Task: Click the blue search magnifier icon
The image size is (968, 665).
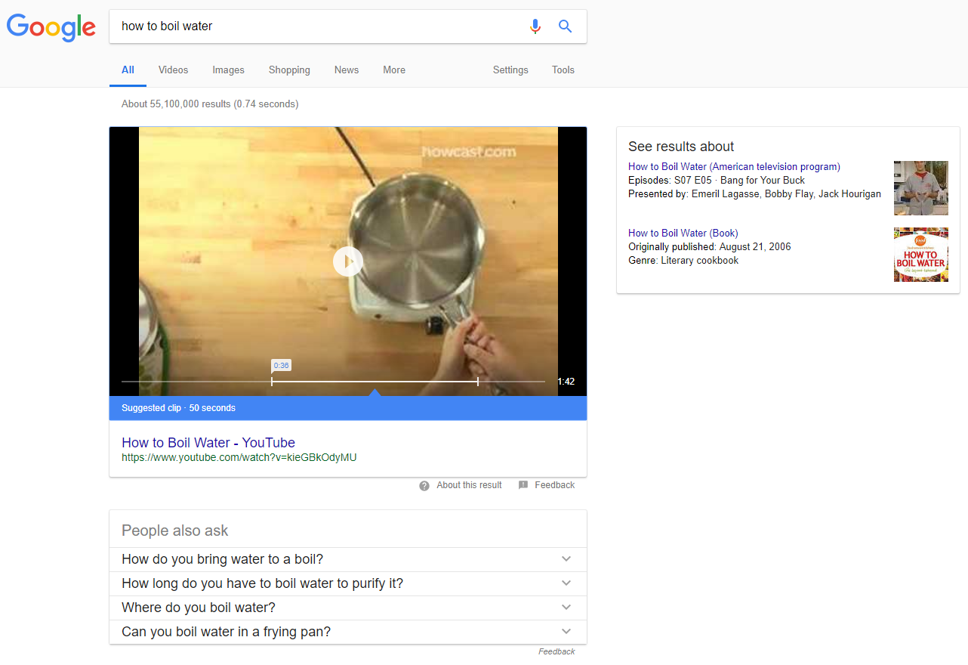Action: pos(565,26)
